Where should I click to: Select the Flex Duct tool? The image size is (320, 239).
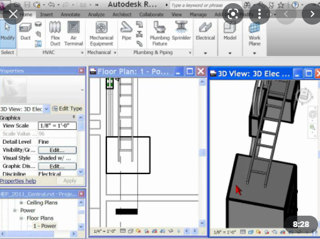[55, 33]
